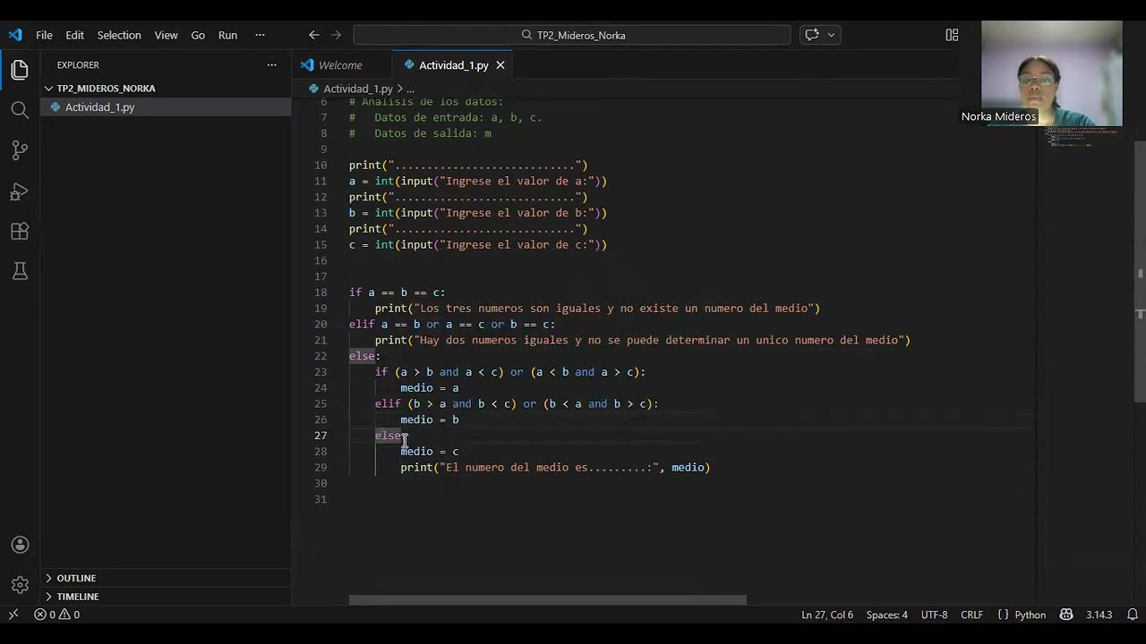Close the Actividad_1.py tab
1146x644 pixels.
pos(500,64)
